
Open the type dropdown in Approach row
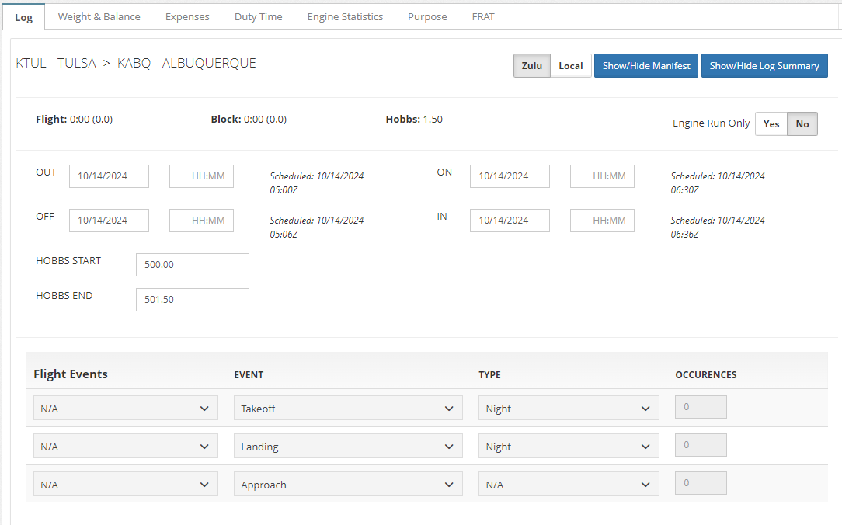569,484
